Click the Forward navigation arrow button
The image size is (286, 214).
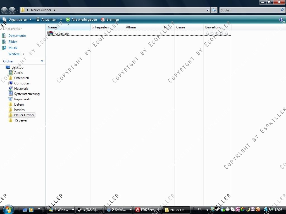(x=12, y=10)
